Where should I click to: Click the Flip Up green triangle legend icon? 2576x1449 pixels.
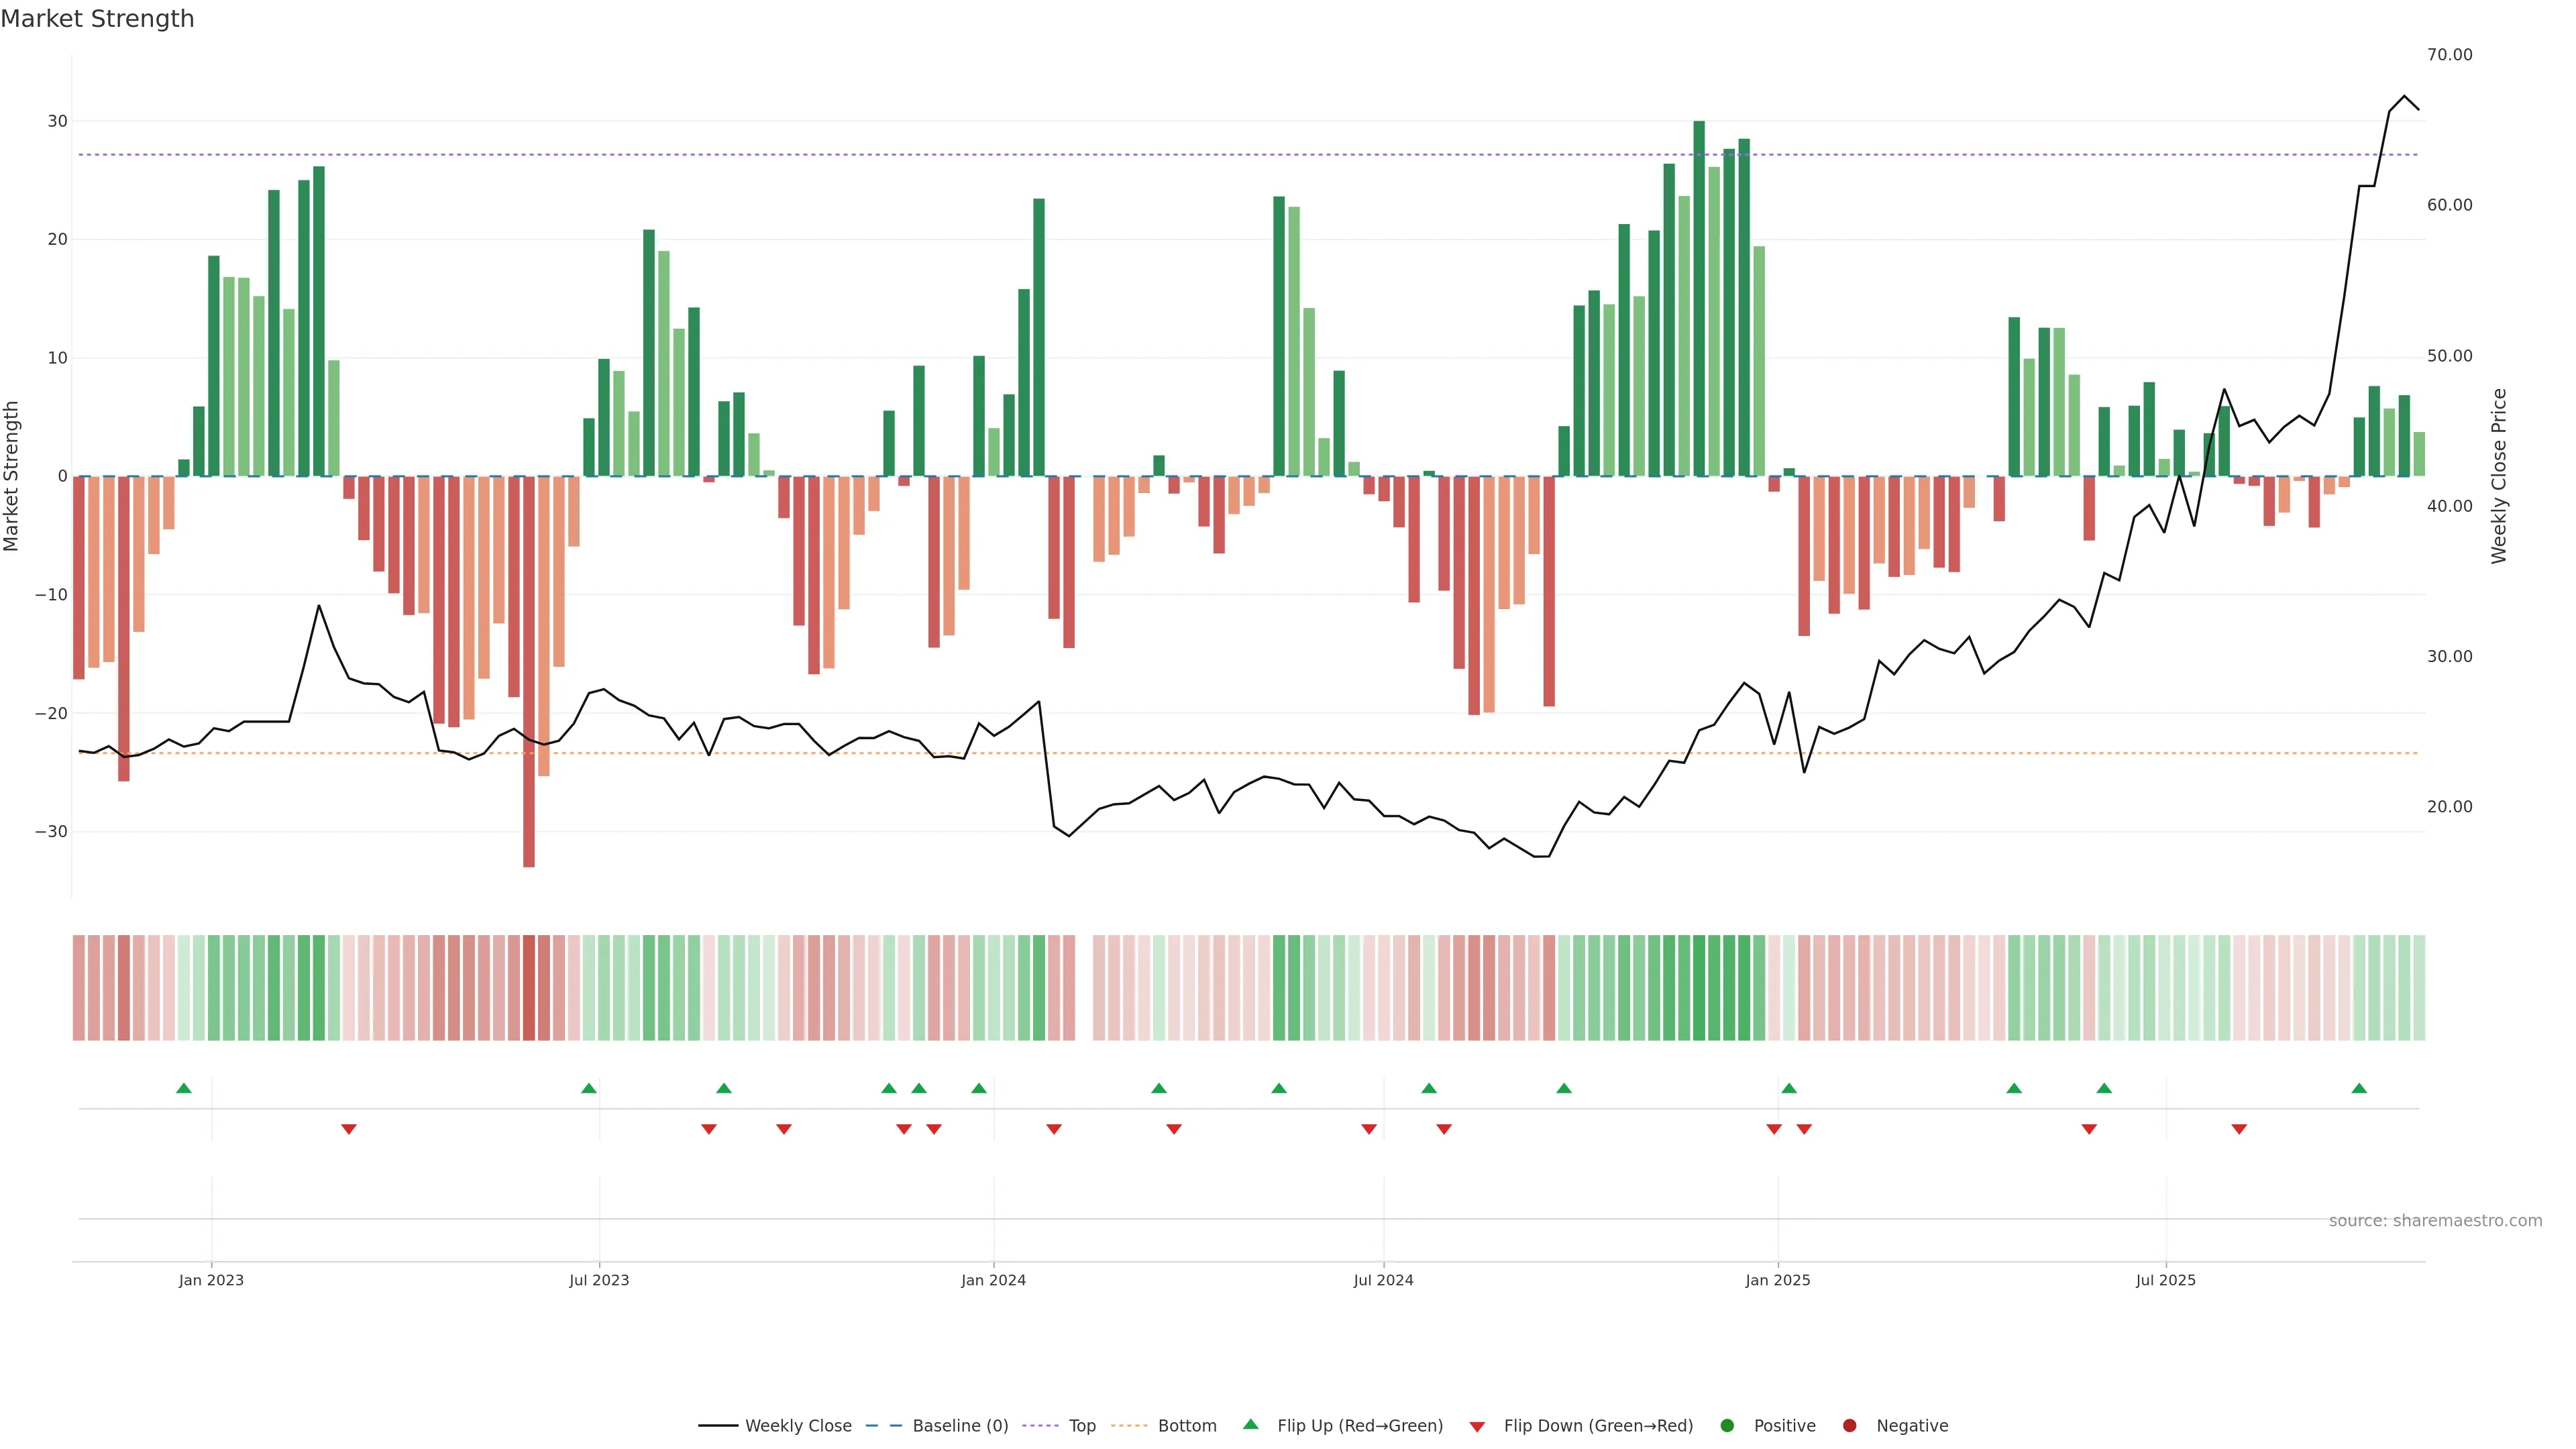point(1250,1424)
